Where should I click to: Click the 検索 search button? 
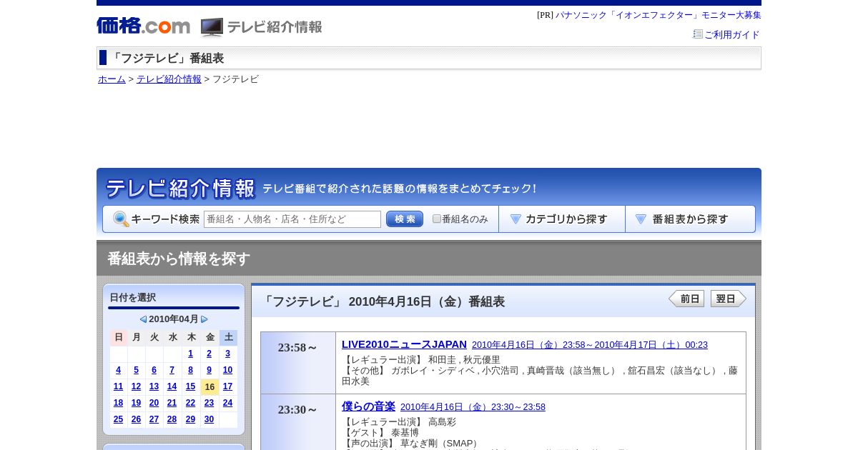405,219
